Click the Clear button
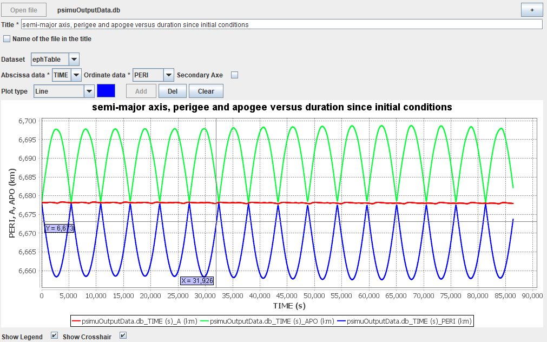This screenshot has width=547, height=342. (x=206, y=91)
